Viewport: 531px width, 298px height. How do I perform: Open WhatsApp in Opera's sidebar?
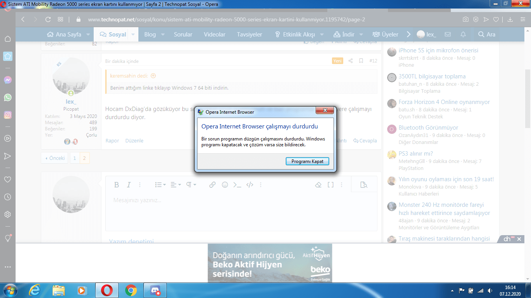(x=7, y=97)
